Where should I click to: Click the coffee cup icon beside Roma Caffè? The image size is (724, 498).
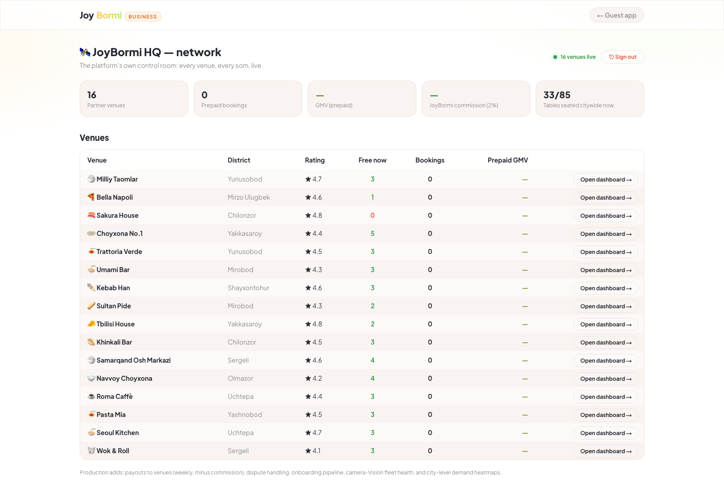tap(91, 396)
